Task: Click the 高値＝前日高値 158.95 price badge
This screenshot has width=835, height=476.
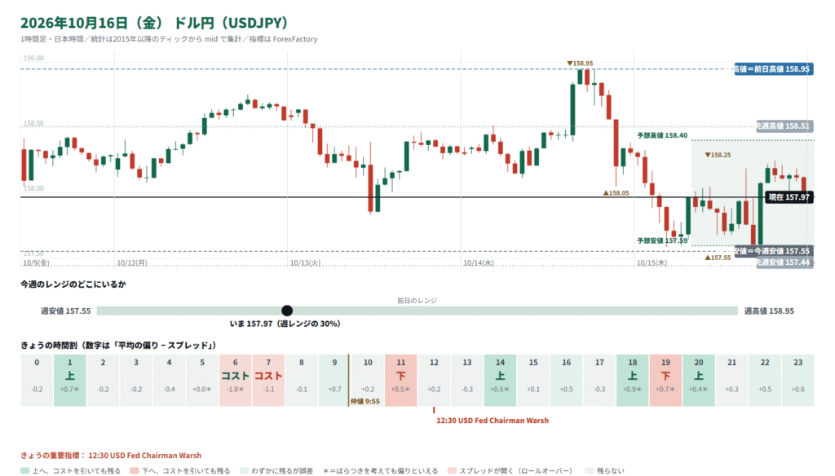Action: click(x=773, y=69)
